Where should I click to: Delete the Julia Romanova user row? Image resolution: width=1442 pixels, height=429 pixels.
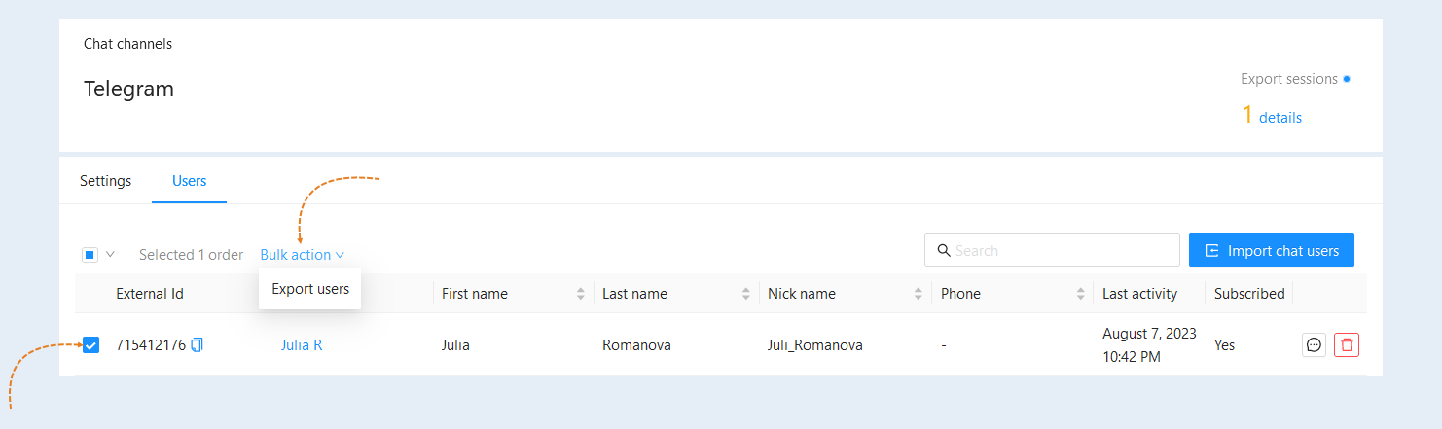[x=1347, y=344]
